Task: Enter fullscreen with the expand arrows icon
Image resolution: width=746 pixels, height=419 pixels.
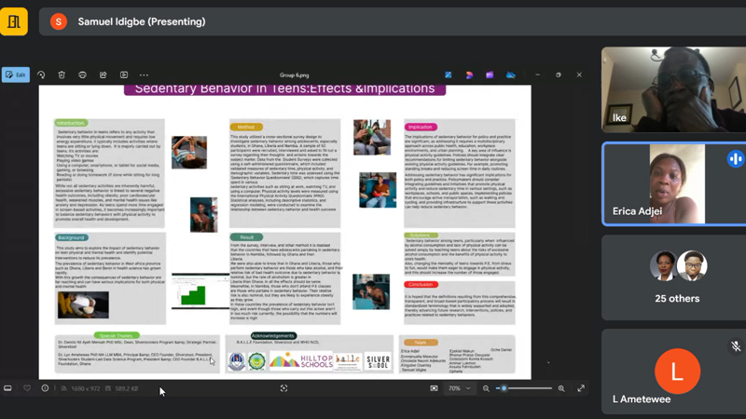Action: tap(581, 388)
